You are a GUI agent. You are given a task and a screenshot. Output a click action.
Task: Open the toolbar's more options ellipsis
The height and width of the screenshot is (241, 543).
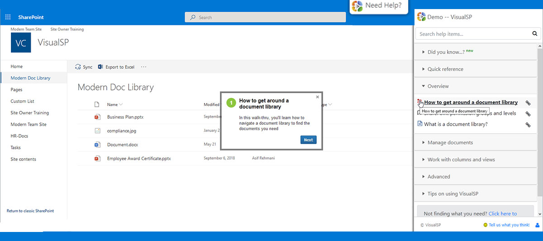tap(144, 67)
